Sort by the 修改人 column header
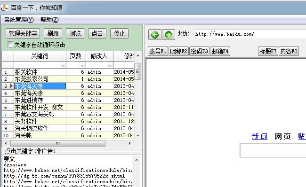Viewport: 306px width, 187px height. (99, 56)
